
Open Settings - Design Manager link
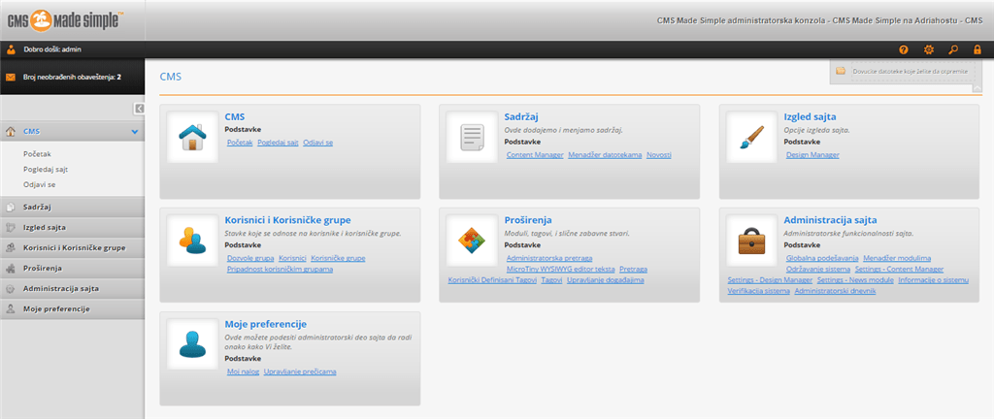(x=770, y=279)
